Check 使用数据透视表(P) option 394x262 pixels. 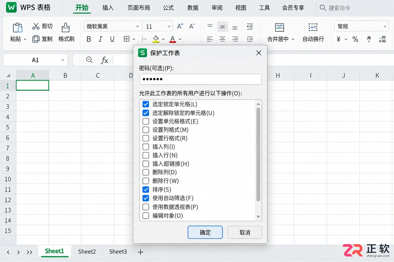146,207
